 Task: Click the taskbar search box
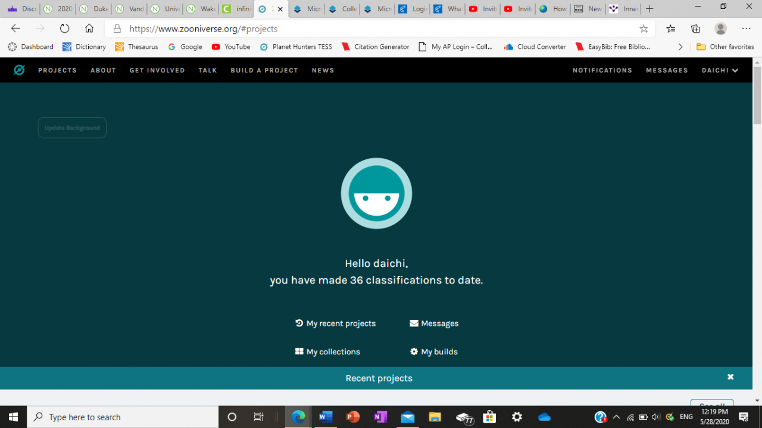[123, 417]
